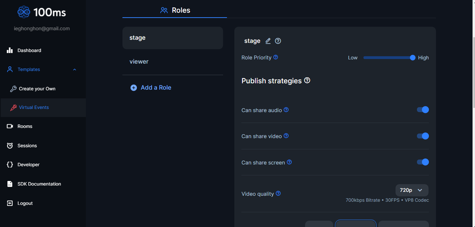Click the Role Priority info icon
Viewport: 475px width, 227px height.
[x=276, y=57]
